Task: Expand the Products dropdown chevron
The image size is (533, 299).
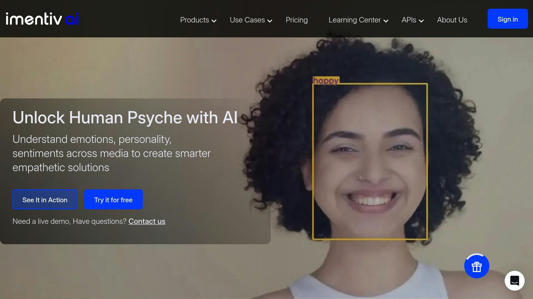Action: [x=214, y=21]
